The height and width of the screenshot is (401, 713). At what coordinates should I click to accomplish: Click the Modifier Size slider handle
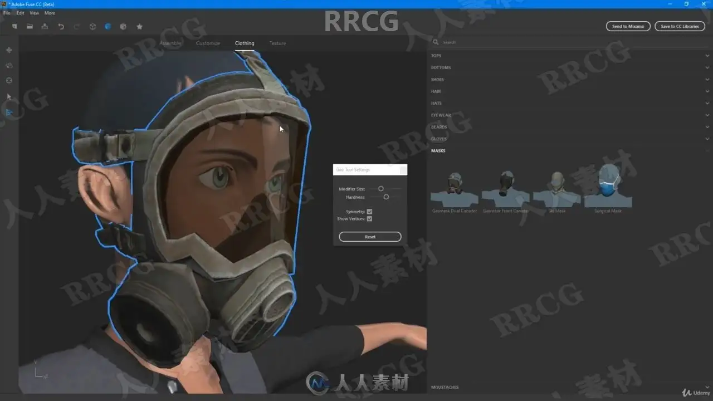381,189
